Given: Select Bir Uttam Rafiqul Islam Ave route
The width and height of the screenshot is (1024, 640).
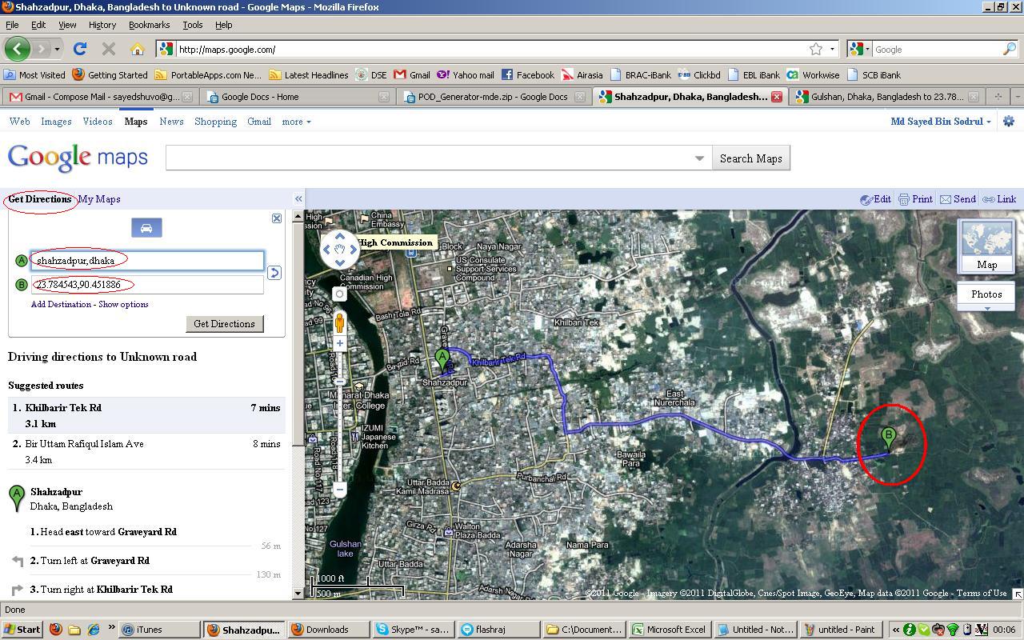Looking at the screenshot, I should coord(146,451).
